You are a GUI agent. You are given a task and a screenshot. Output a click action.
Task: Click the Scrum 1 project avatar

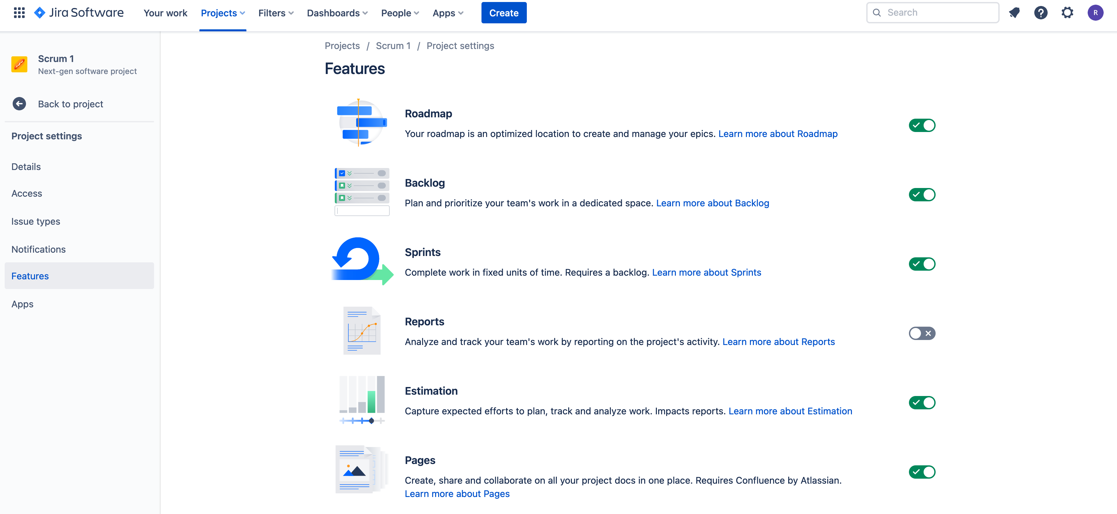20,65
